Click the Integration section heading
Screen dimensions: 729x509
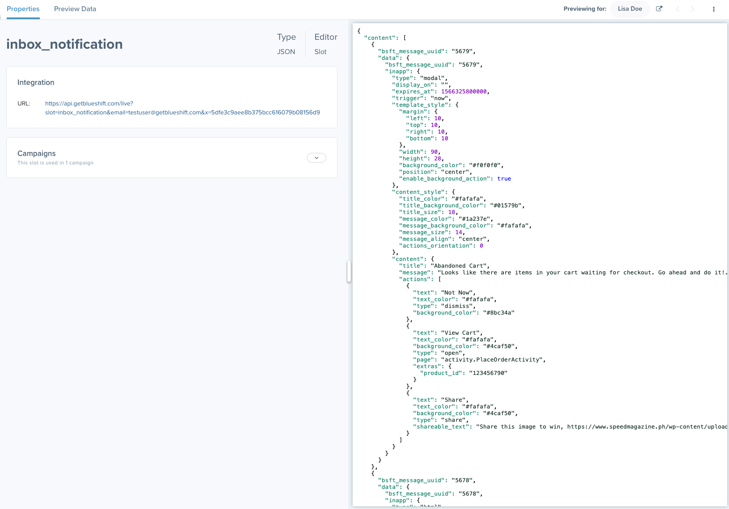(36, 82)
